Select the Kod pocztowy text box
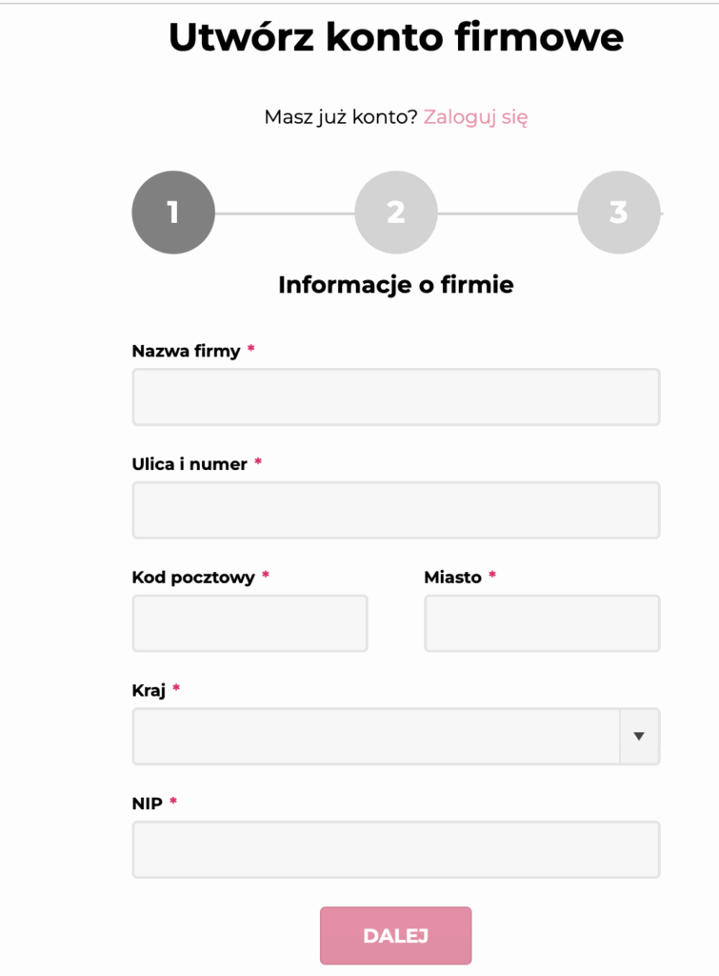719x976 pixels. (250, 623)
